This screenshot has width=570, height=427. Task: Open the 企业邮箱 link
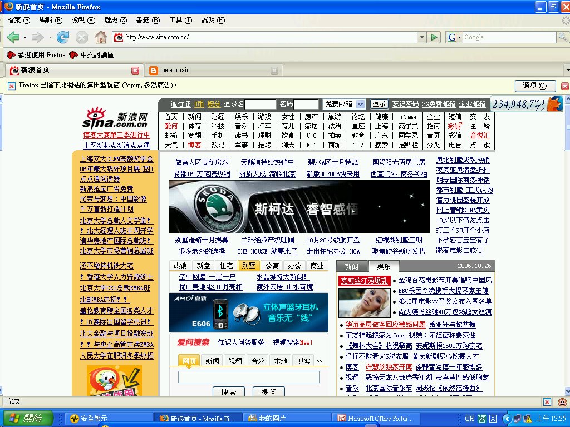472,104
